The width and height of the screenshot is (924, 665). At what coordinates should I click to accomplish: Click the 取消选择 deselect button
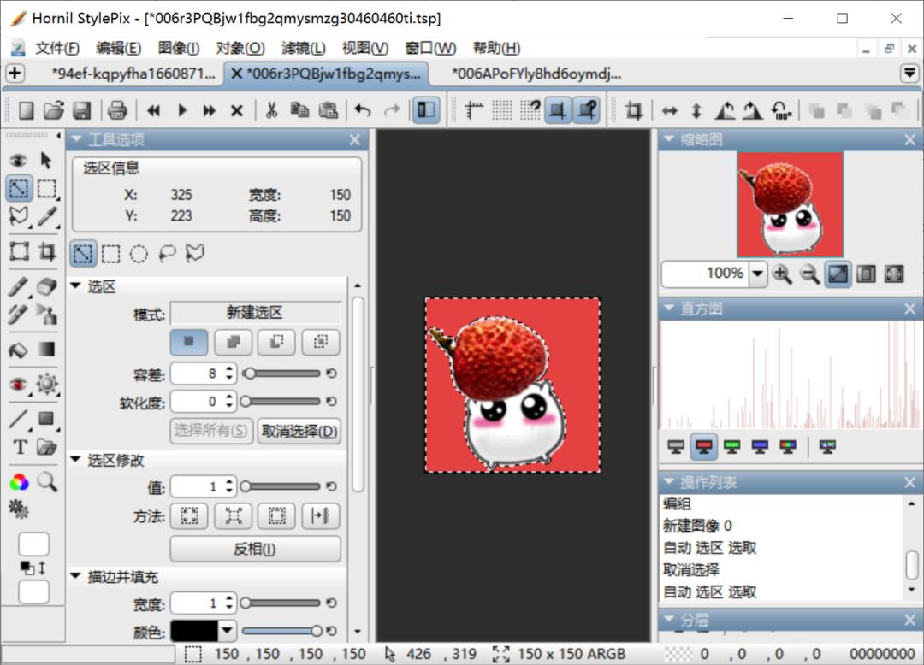[x=297, y=431]
